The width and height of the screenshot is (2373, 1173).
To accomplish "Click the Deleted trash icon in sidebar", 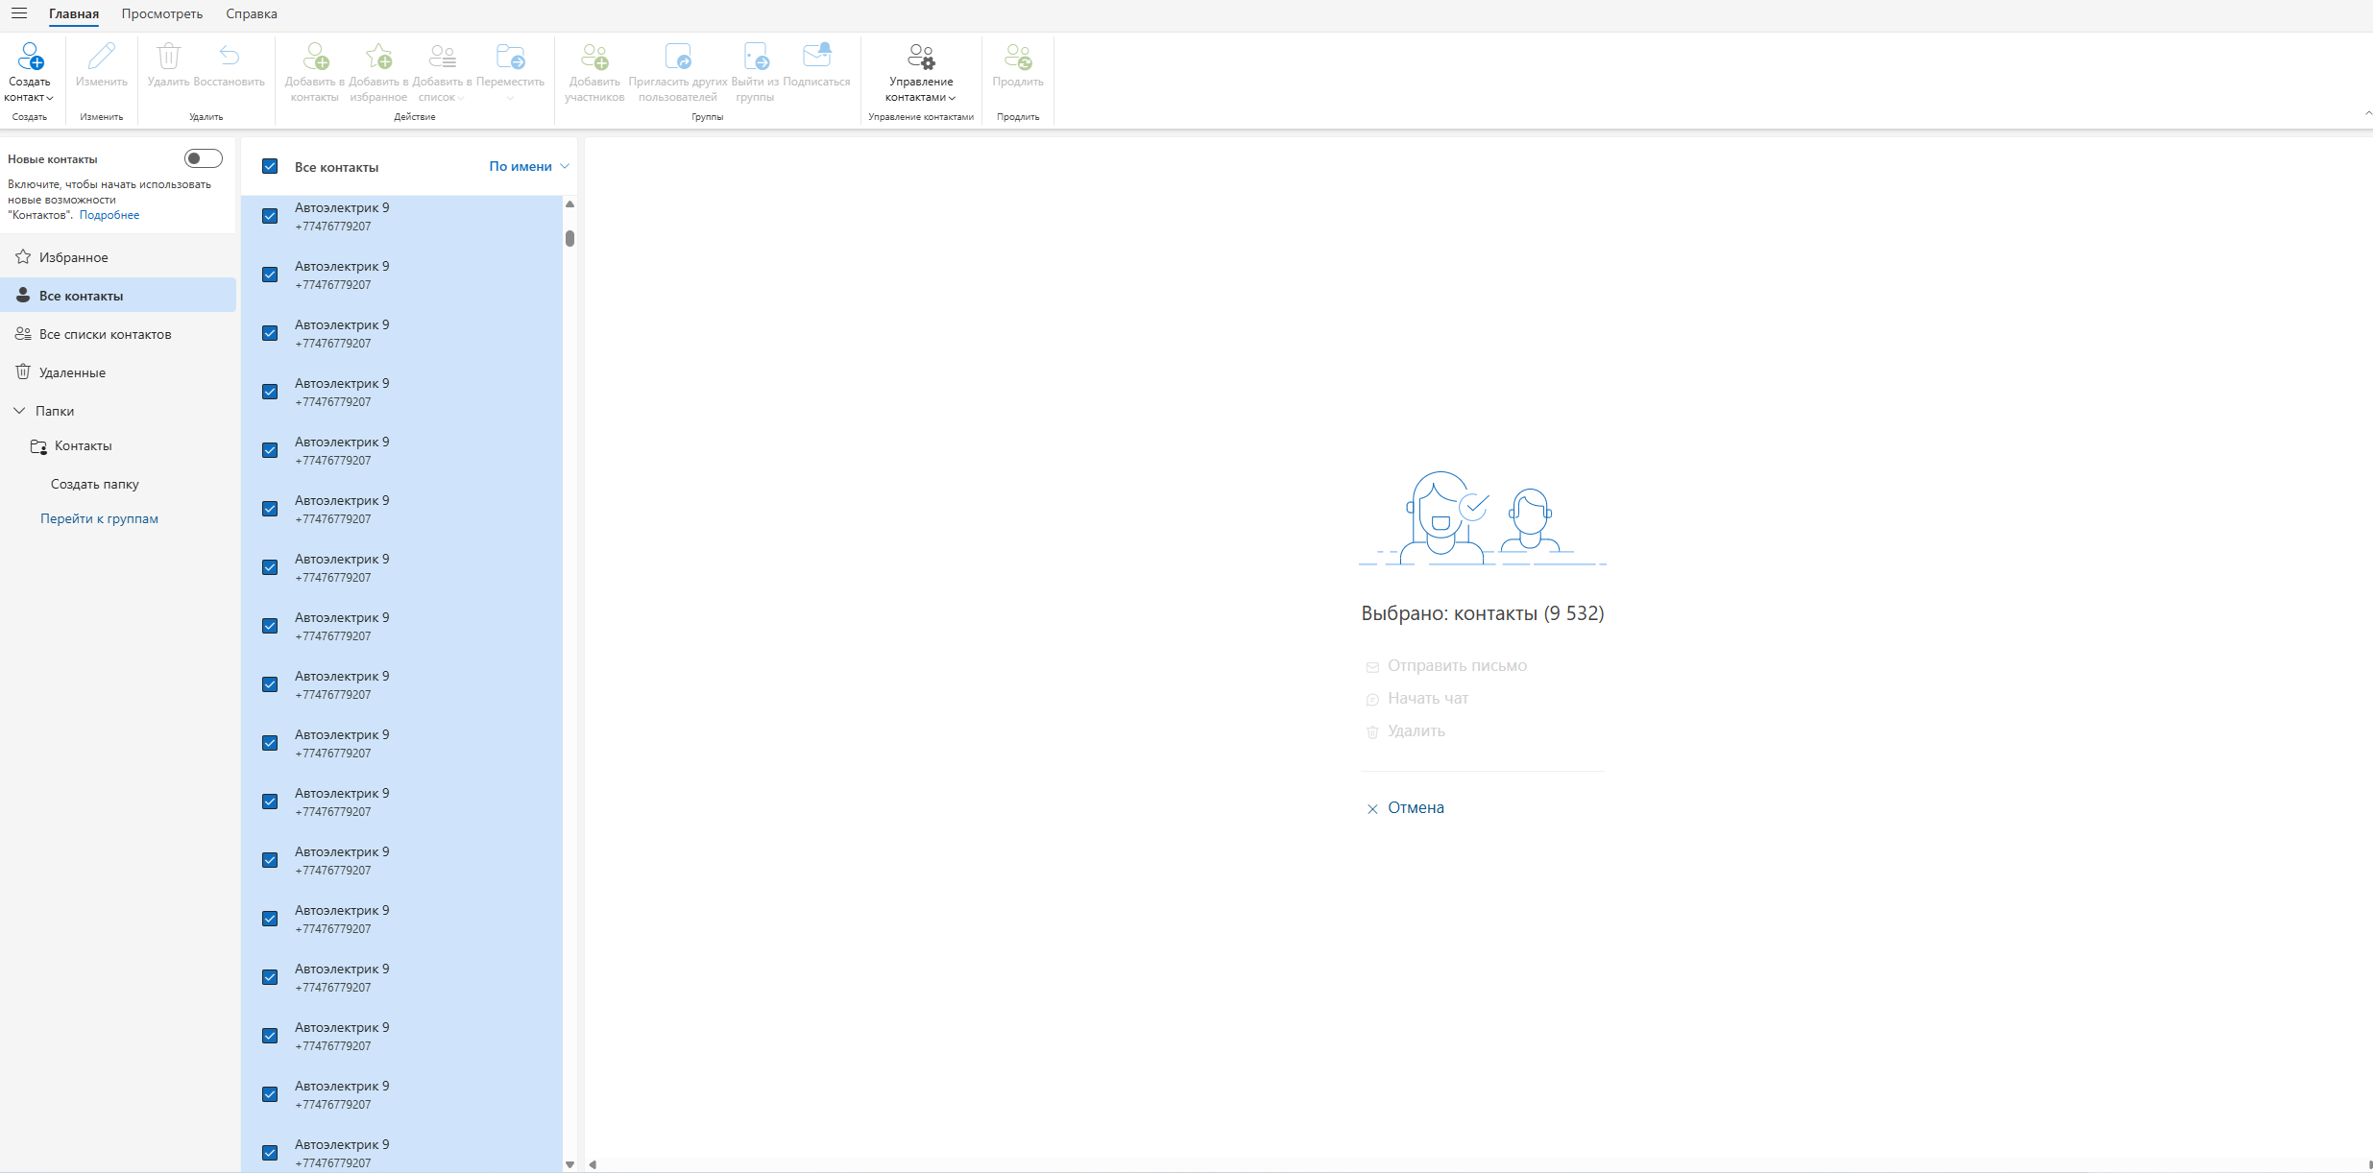I will click(x=23, y=371).
